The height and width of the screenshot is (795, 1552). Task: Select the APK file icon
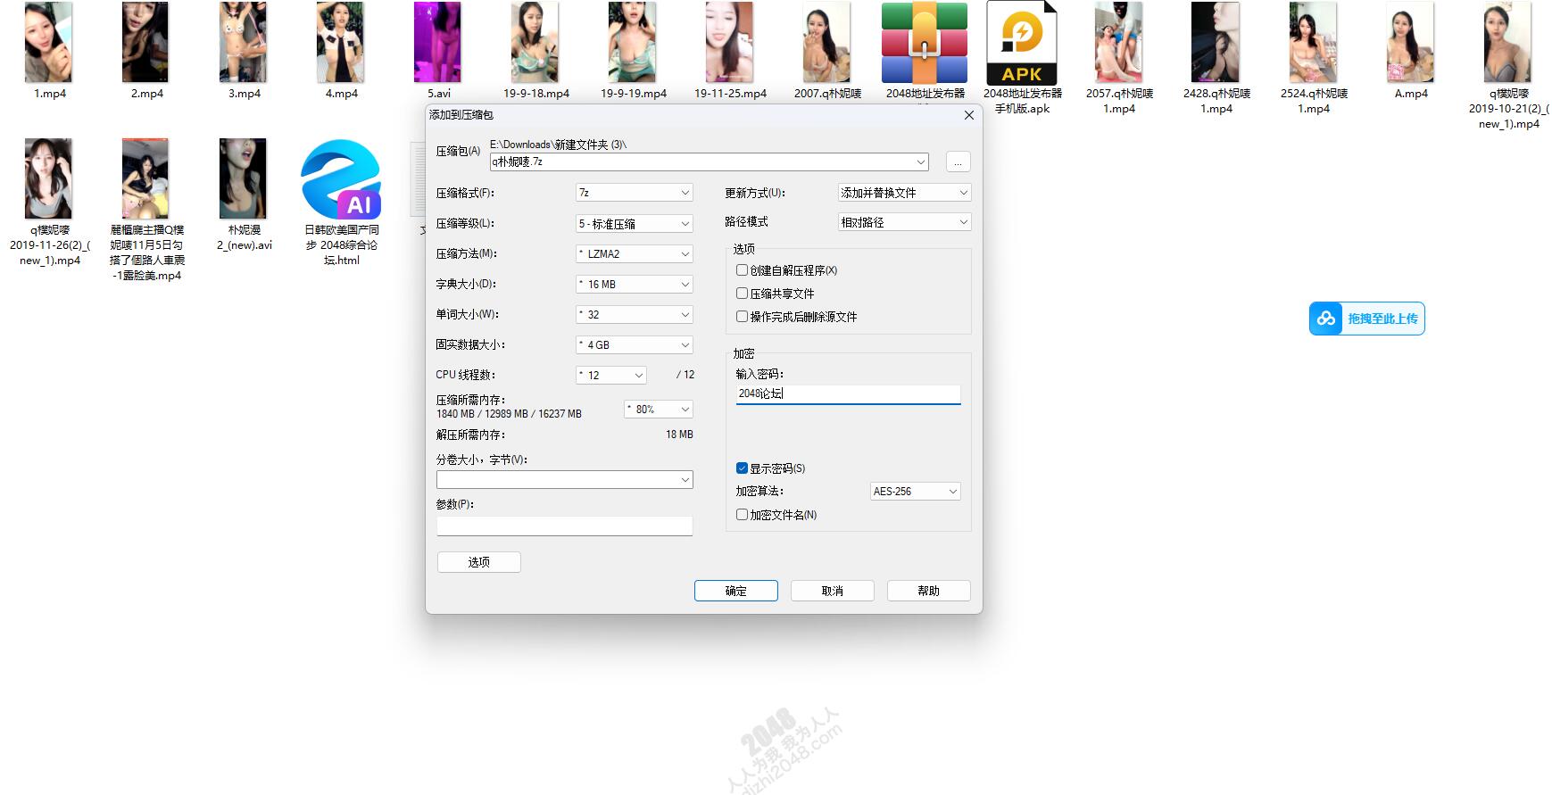coord(1021,43)
